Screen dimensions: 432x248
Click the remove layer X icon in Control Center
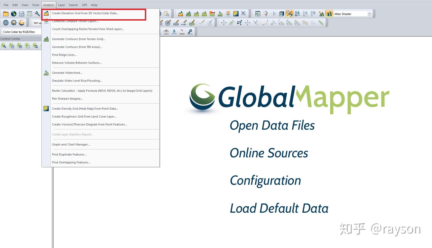[x=20, y=46]
